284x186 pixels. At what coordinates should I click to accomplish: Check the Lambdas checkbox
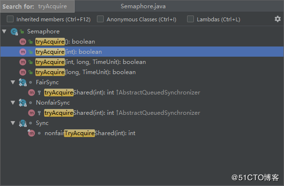[x=190, y=19]
